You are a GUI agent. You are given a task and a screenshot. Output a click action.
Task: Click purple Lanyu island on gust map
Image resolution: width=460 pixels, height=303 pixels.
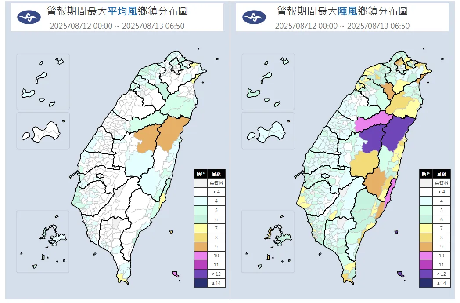[401, 274]
